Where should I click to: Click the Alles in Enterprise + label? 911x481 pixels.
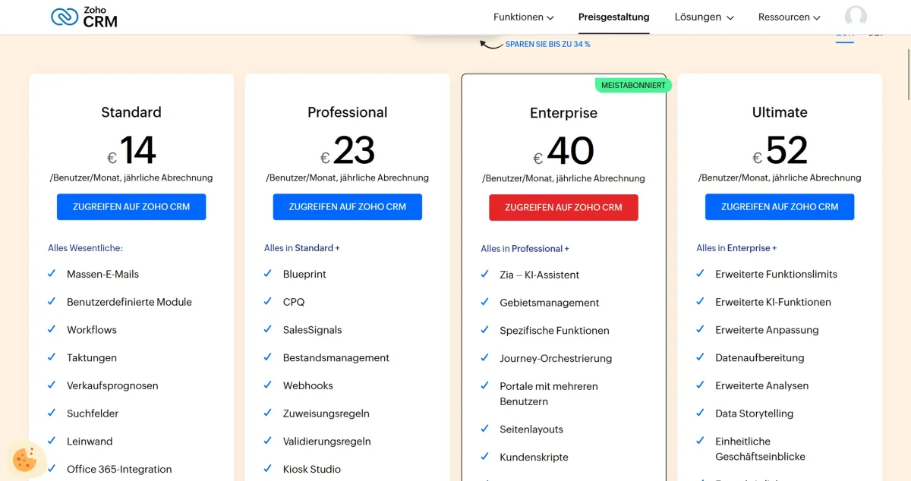tap(736, 248)
